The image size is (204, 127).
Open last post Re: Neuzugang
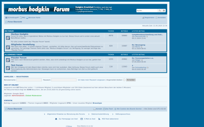(138, 45)
